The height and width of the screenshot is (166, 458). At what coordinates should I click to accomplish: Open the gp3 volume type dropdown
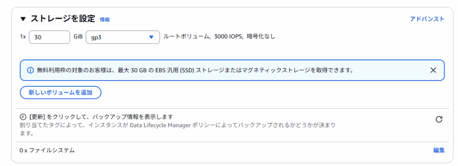pos(123,37)
